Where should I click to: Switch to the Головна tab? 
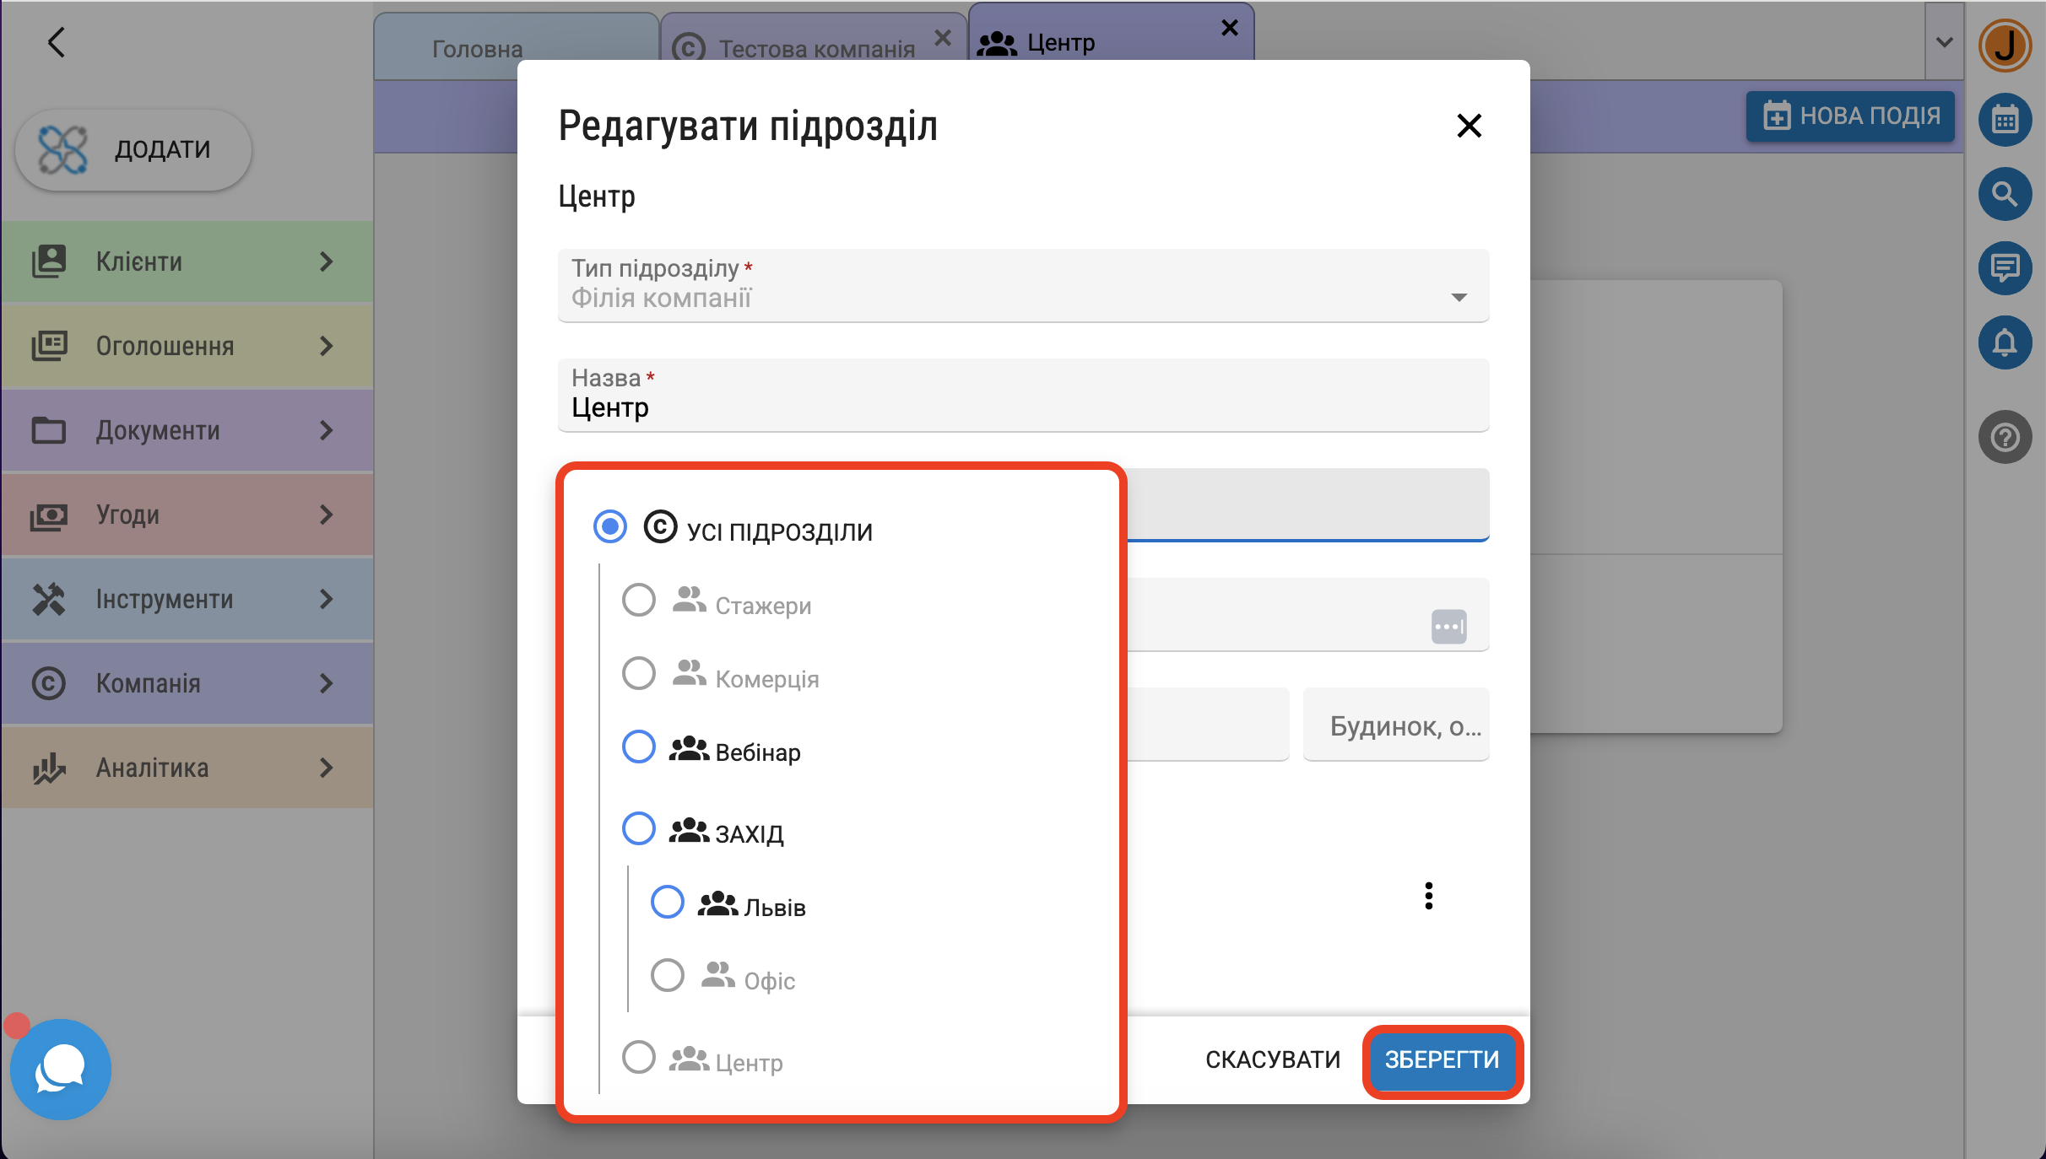coord(478,49)
